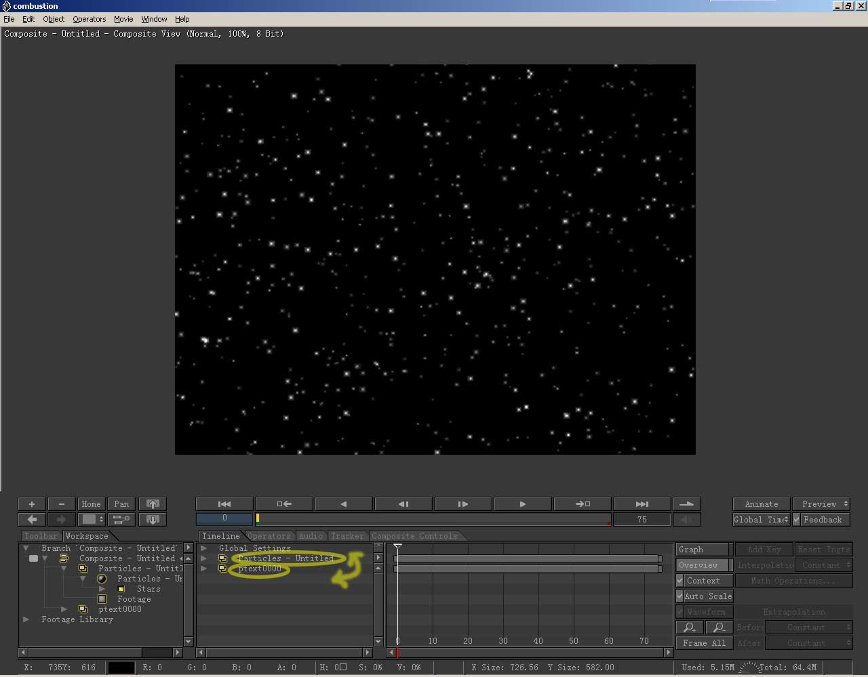Uncheck the Context checkbox
The height and width of the screenshot is (677, 868).
(680, 581)
